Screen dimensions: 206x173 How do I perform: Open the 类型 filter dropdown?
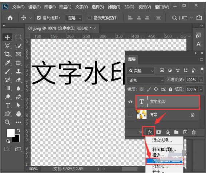(x=141, y=71)
